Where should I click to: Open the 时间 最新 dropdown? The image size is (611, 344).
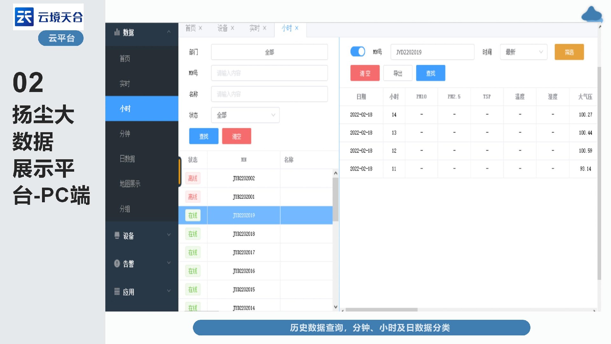pyautogui.click(x=523, y=52)
